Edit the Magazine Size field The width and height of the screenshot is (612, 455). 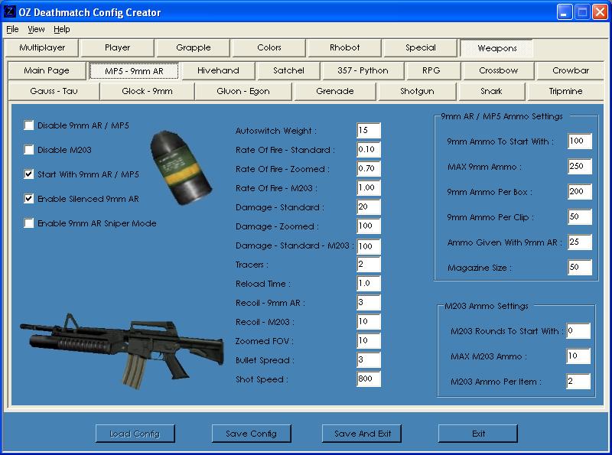pos(580,268)
